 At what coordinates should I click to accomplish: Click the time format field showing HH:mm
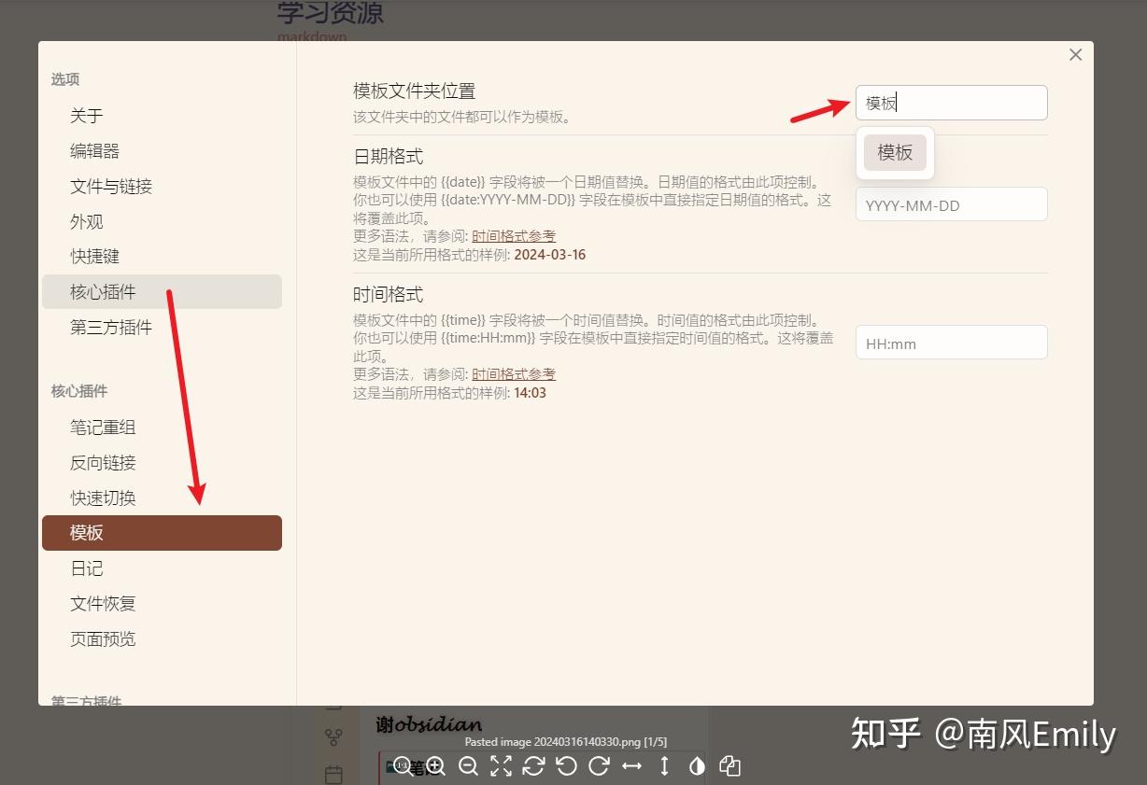(x=951, y=343)
